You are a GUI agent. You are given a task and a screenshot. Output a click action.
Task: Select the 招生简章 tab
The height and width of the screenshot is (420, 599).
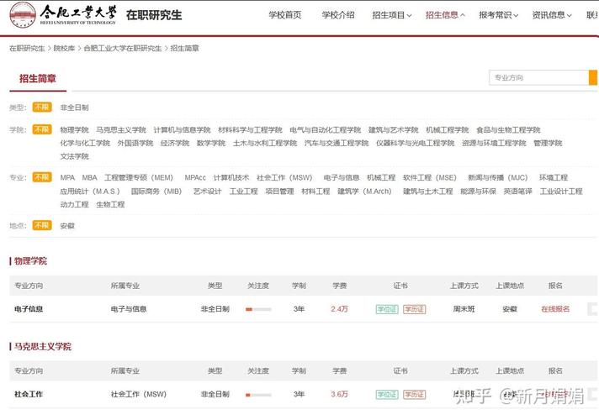pyautogui.click(x=38, y=79)
